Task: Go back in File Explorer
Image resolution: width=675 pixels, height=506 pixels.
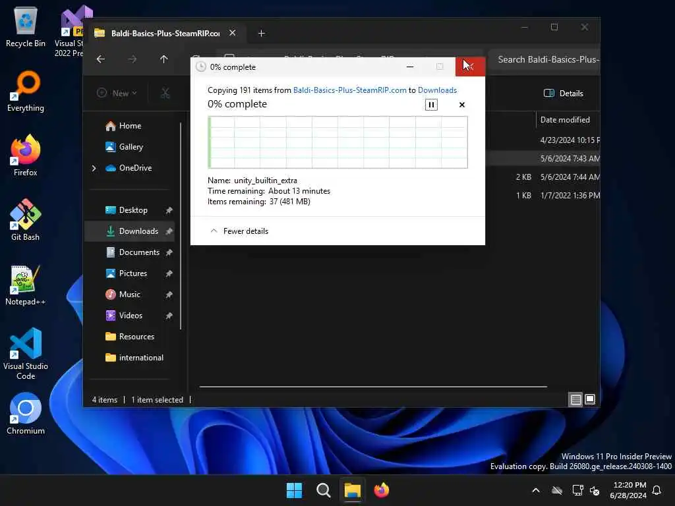Action: pos(101,59)
